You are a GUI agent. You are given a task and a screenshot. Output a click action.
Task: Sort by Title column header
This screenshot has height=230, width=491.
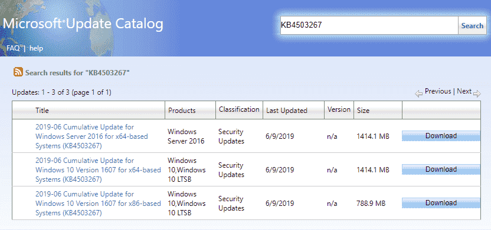point(42,110)
